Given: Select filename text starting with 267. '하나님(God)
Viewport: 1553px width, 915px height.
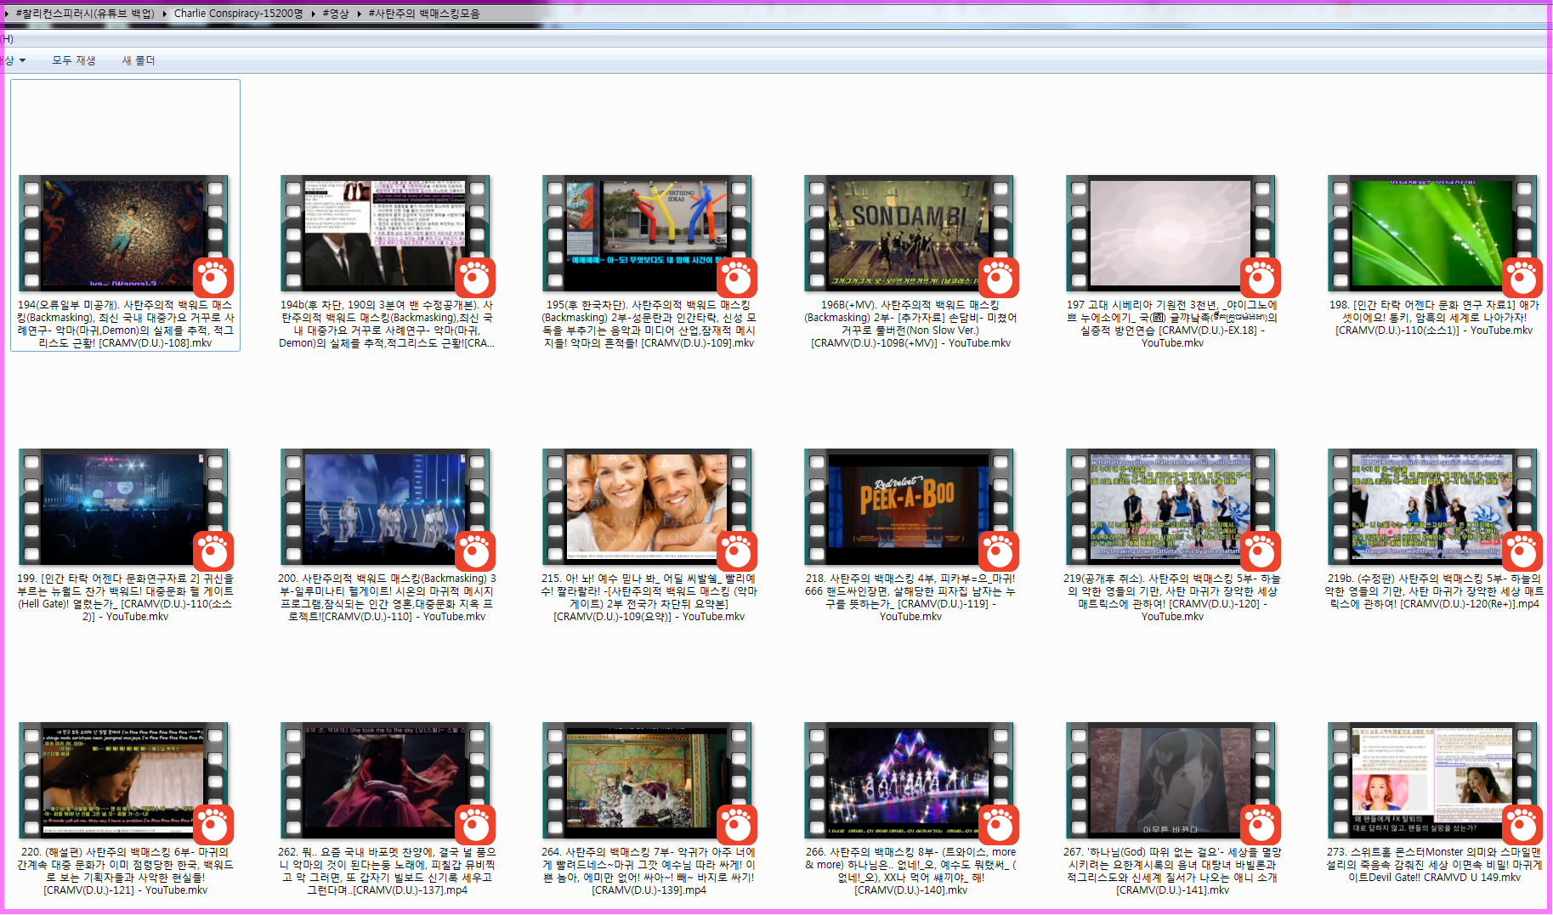Looking at the screenshot, I should coord(1172,871).
